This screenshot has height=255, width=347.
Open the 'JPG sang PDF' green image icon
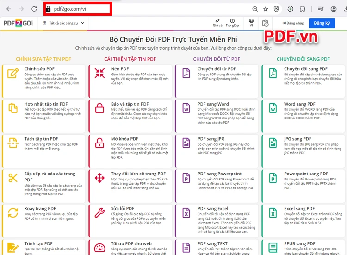[x=273, y=143]
